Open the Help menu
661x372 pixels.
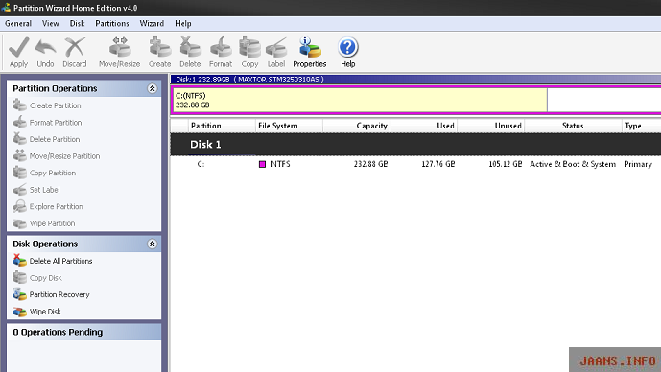[x=183, y=24]
